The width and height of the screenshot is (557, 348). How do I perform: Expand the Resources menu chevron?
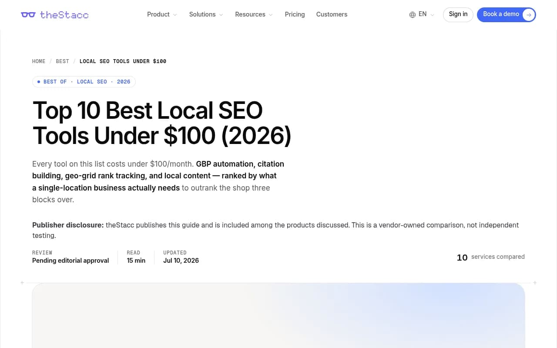(x=271, y=15)
